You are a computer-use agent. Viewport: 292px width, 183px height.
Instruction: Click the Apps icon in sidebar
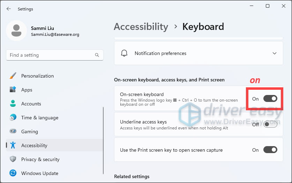click(x=13, y=90)
